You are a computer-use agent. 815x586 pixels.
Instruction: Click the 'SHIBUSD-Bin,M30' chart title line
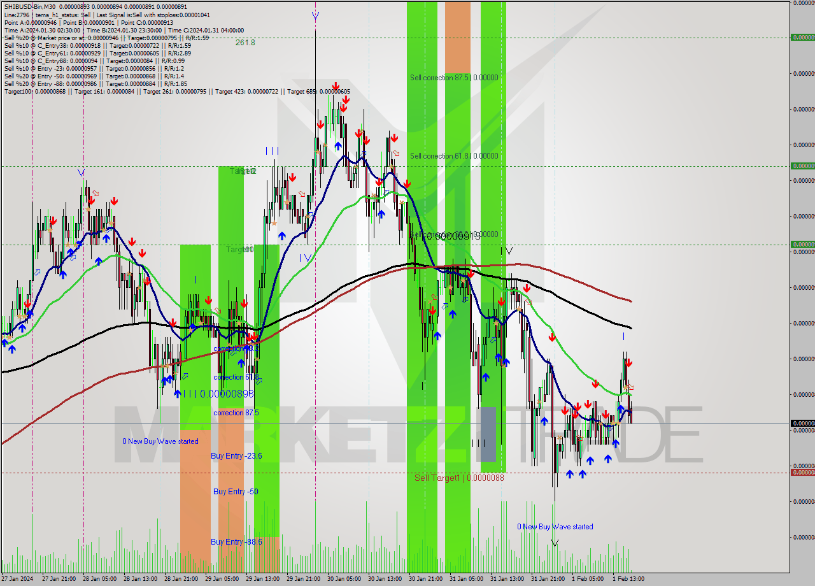[x=96, y=6]
